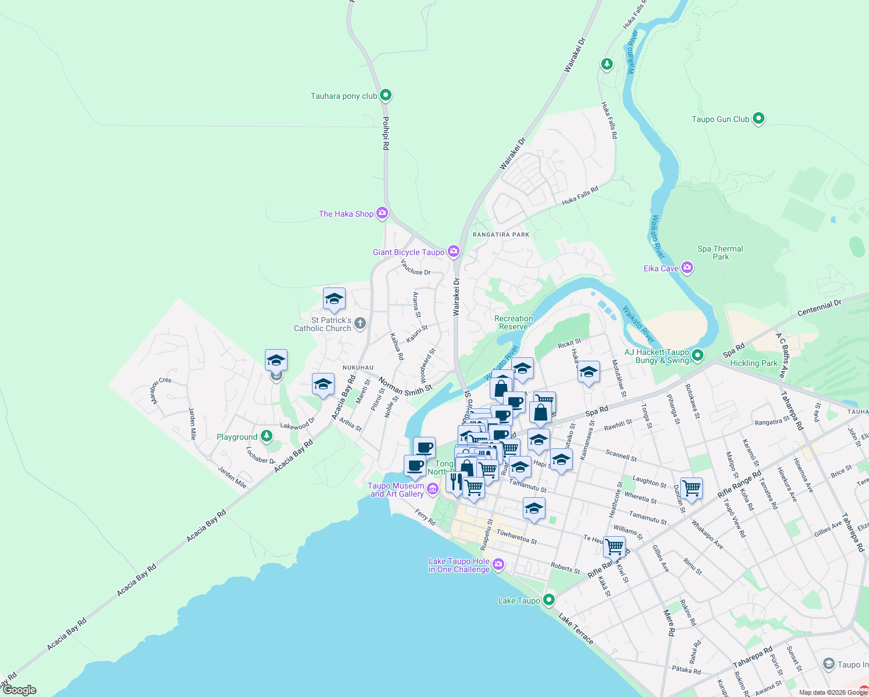
Task: Click the Whakaipo Ave label
Action: (707, 534)
